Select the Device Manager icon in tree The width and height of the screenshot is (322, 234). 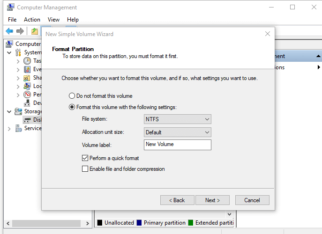(x=27, y=103)
